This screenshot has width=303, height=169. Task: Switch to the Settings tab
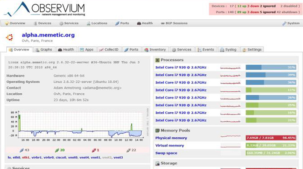point(252,50)
